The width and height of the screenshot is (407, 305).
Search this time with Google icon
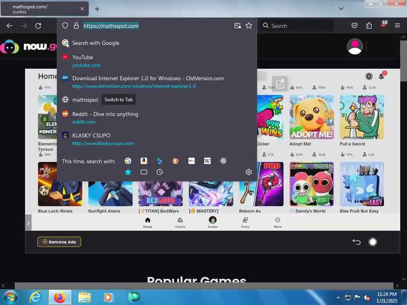pyautogui.click(x=128, y=161)
